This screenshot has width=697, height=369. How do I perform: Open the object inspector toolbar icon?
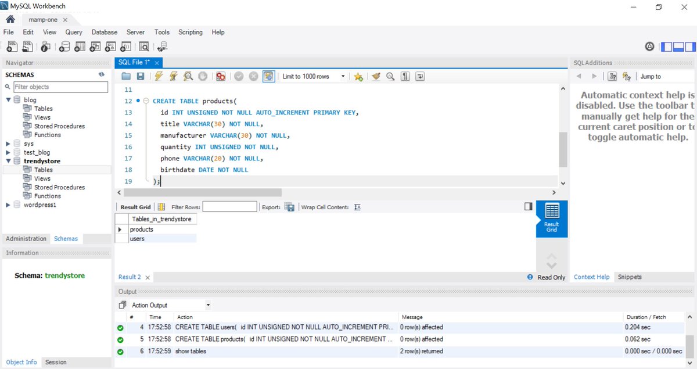pyautogui.click(x=45, y=46)
